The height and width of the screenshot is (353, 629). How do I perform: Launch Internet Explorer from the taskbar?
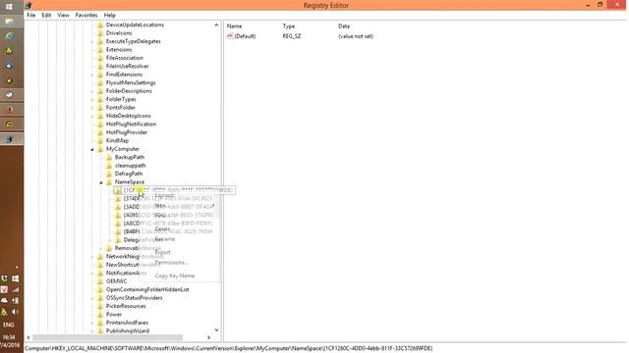click(x=9, y=36)
